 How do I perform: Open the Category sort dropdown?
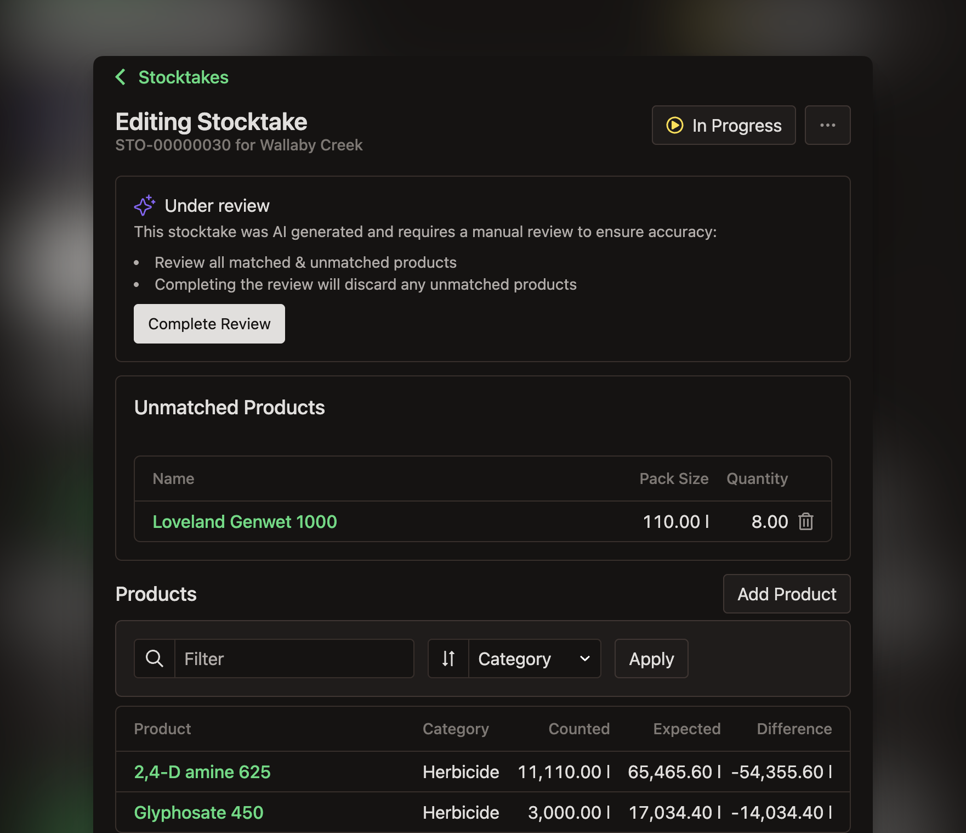[x=535, y=658]
